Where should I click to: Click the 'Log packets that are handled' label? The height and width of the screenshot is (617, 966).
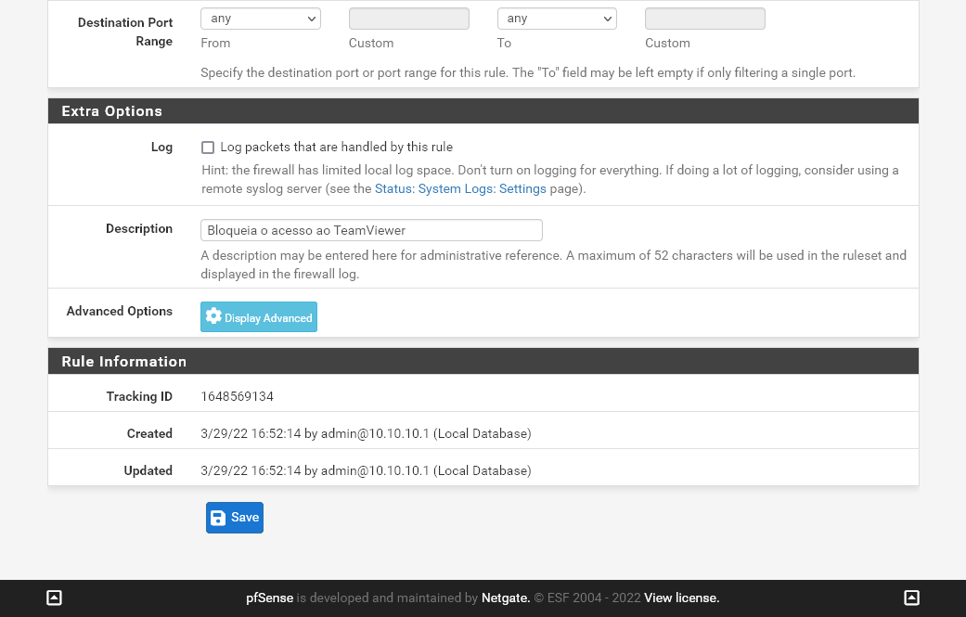point(336,148)
